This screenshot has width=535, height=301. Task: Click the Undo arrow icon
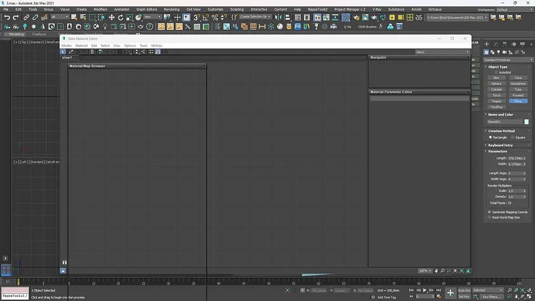(7, 17)
